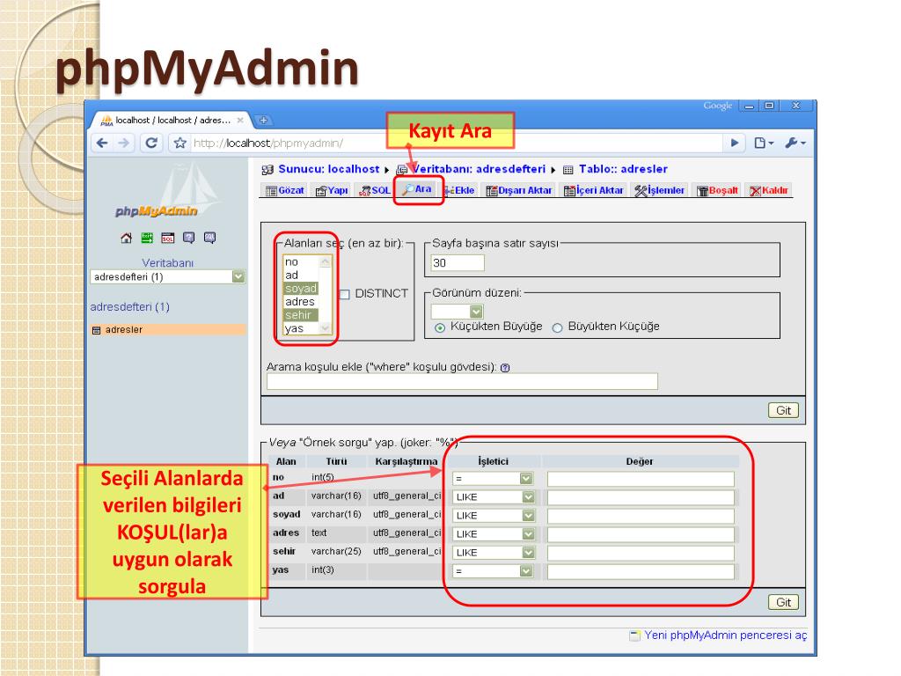This screenshot has height=676, width=901.
Task: Click the Git button below example query table
Action: (783, 602)
